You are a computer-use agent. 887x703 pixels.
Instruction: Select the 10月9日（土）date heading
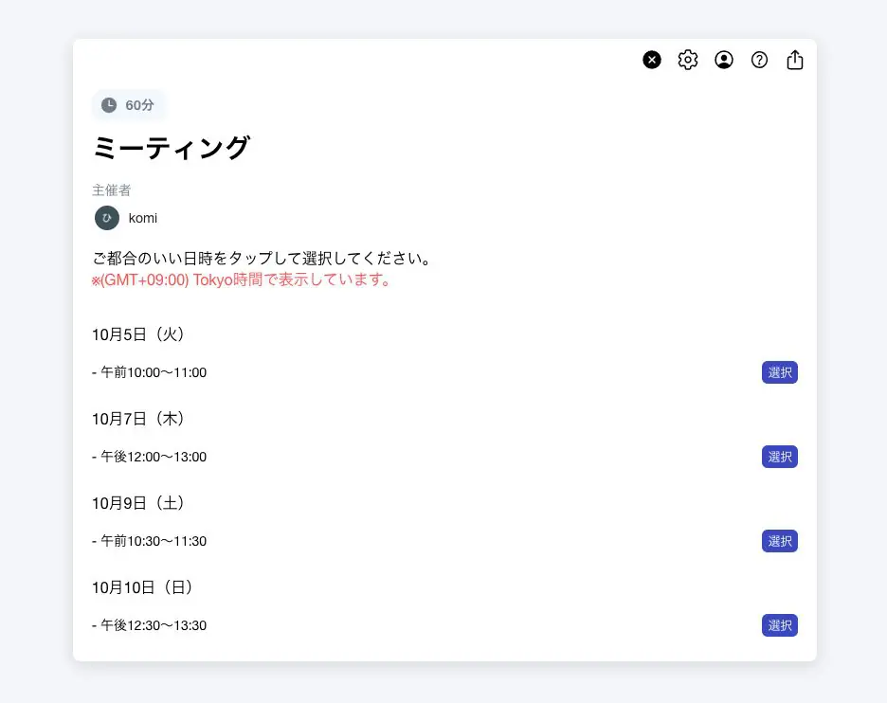coord(138,503)
